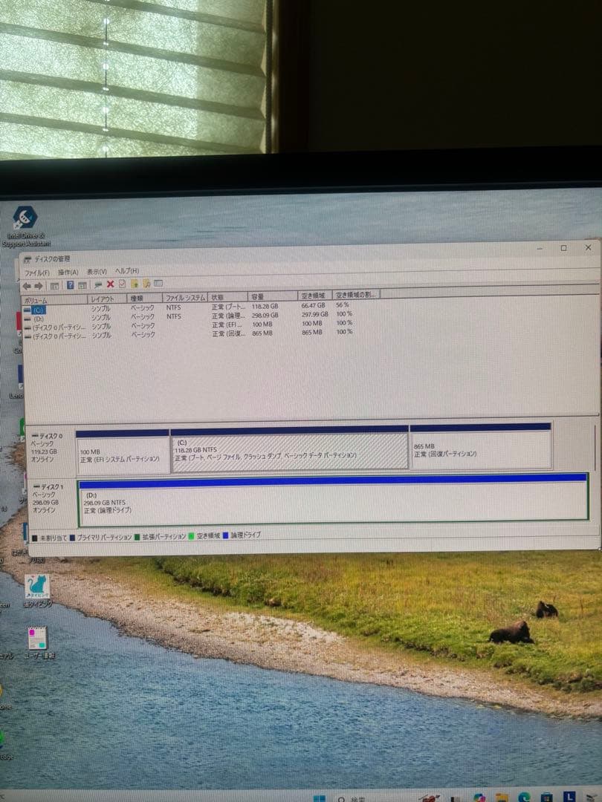Open File Explorer from the taskbar
This screenshot has height=802, width=602.
pos(502,798)
